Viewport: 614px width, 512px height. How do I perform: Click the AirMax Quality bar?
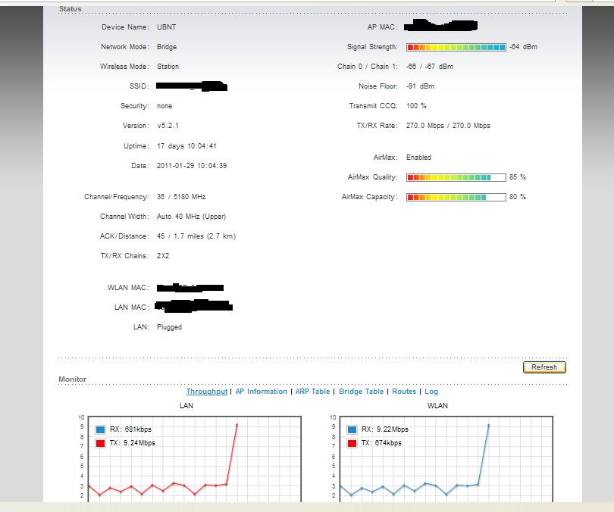point(456,177)
